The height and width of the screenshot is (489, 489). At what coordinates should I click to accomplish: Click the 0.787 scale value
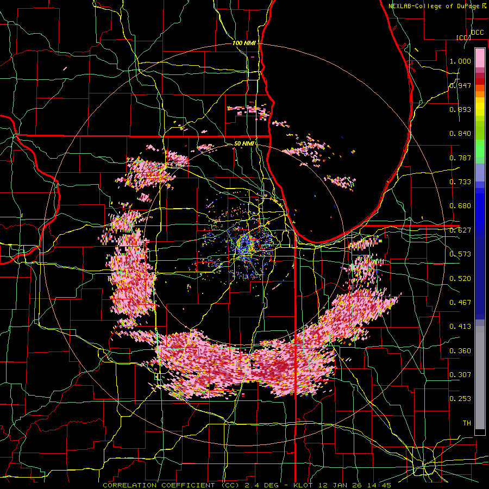[460, 158]
